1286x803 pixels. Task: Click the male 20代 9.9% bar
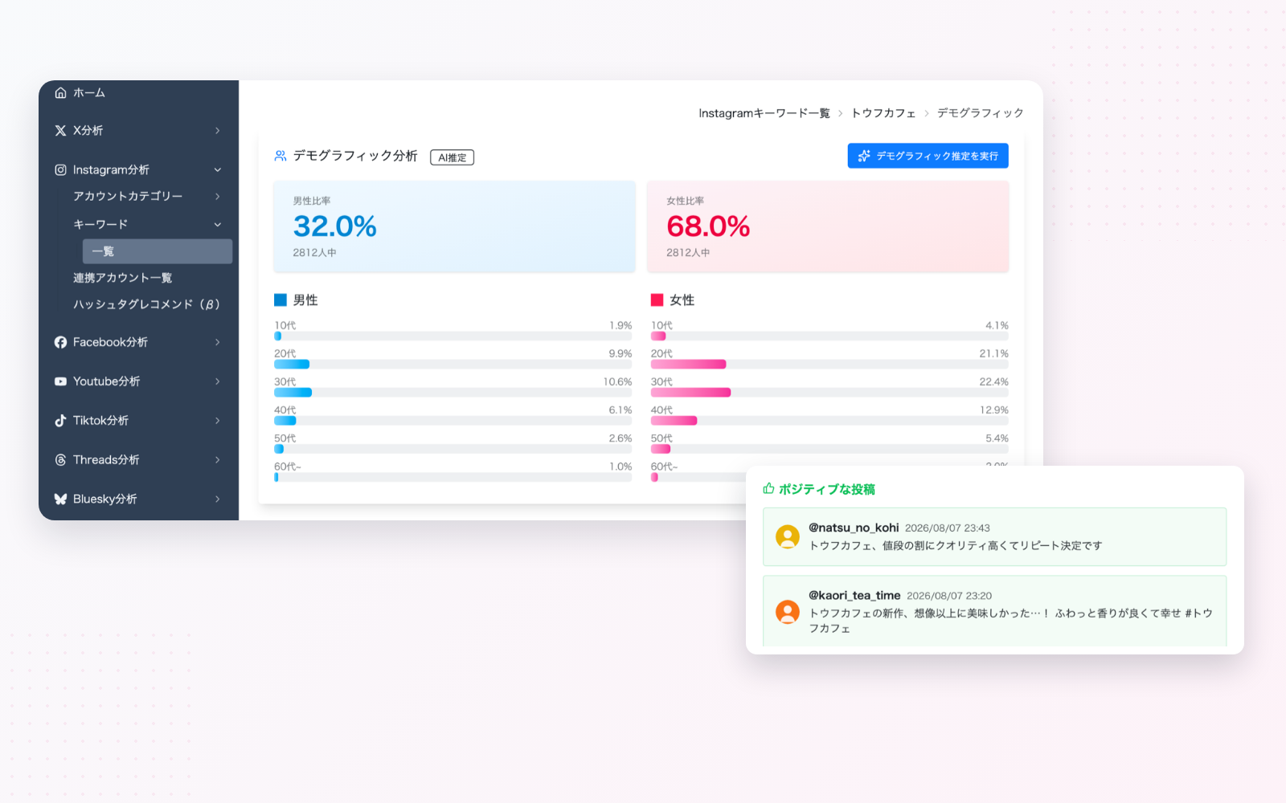pyautogui.click(x=292, y=365)
